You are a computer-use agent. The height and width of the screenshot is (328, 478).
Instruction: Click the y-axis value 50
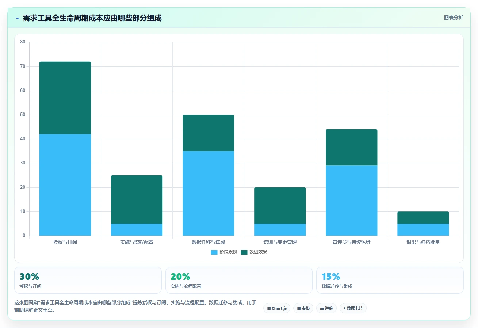23,115
